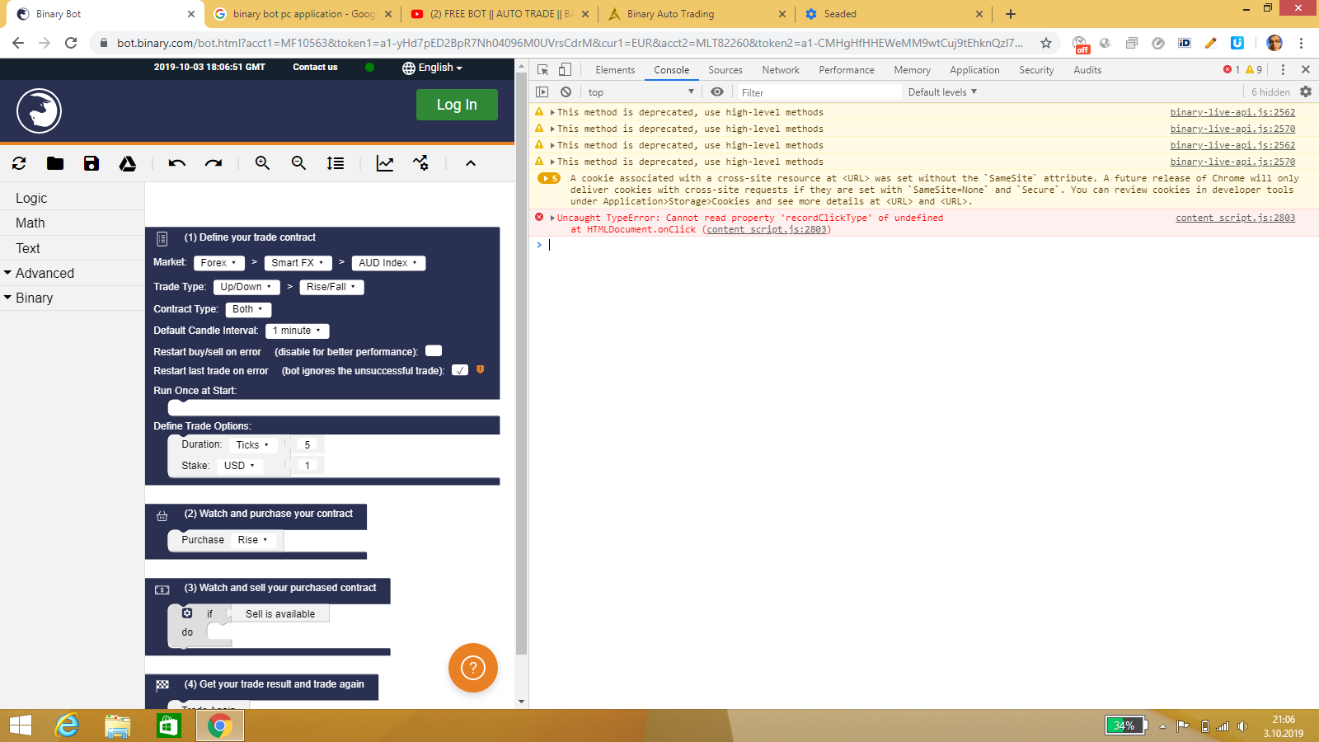Open Internet Explorer from the taskbar
Screen dimensions: 1319x742
(x=67, y=726)
